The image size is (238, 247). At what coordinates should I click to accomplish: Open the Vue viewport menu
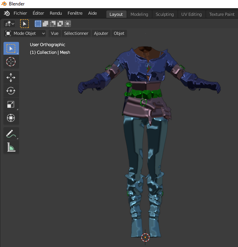click(55, 34)
